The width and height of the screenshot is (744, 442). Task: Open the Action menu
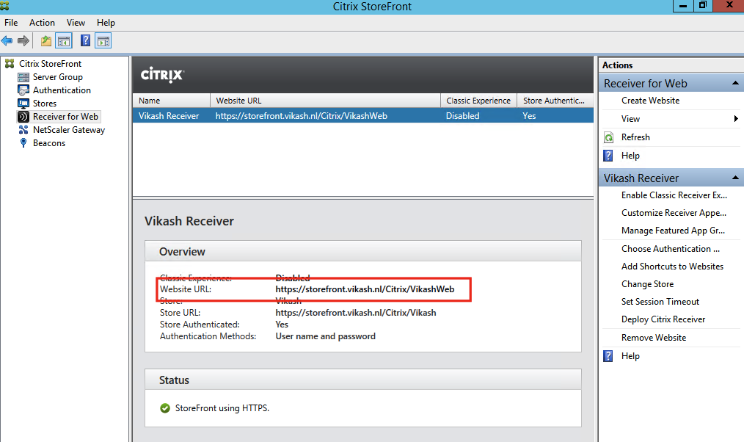[42, 23]
